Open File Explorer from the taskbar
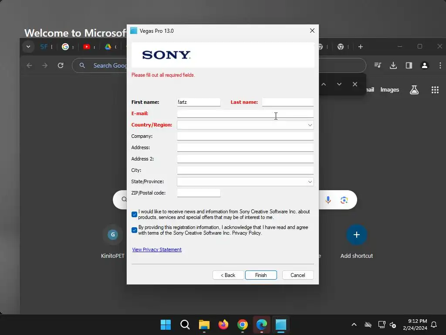 [x=204, y=325]
